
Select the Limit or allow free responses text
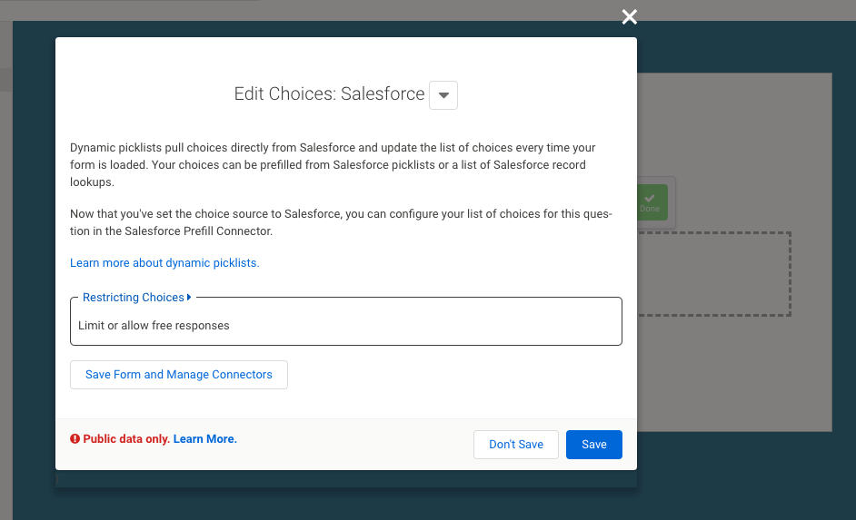(x=154, y=326)
